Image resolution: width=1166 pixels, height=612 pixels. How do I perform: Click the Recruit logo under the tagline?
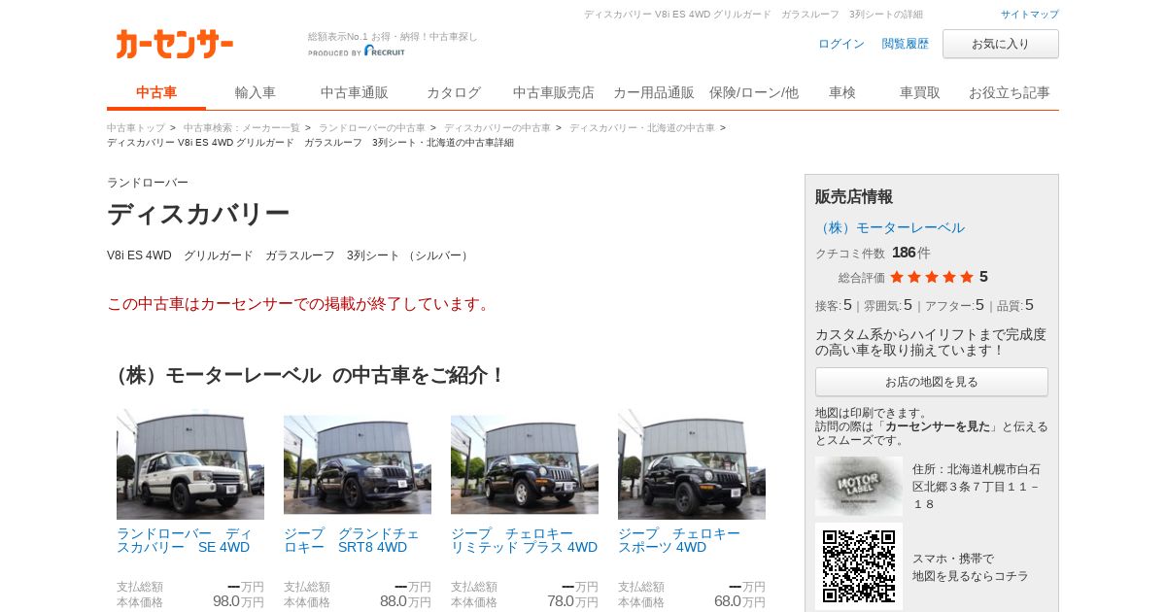(x=385, y=51)
